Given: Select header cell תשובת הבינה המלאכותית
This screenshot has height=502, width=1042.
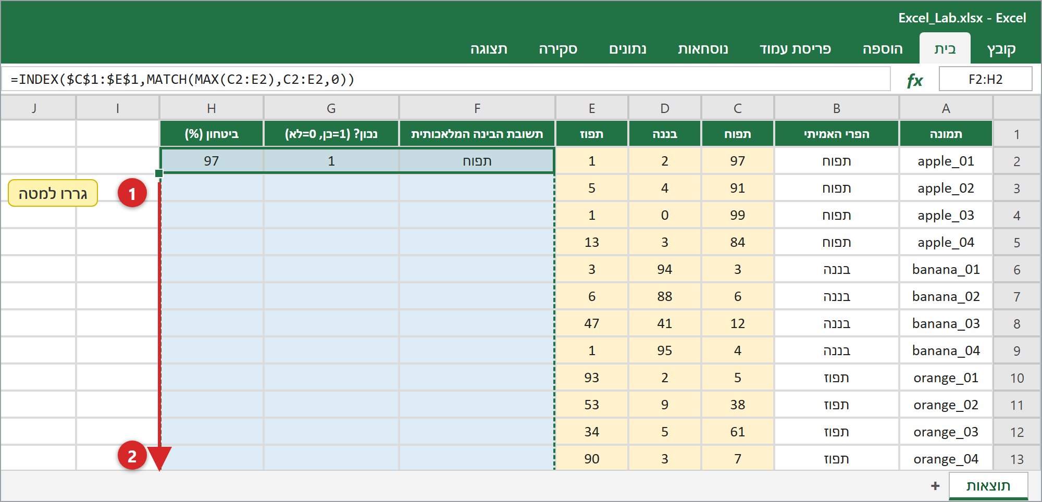Looking at the screenshot, I should tap(477, 134).
